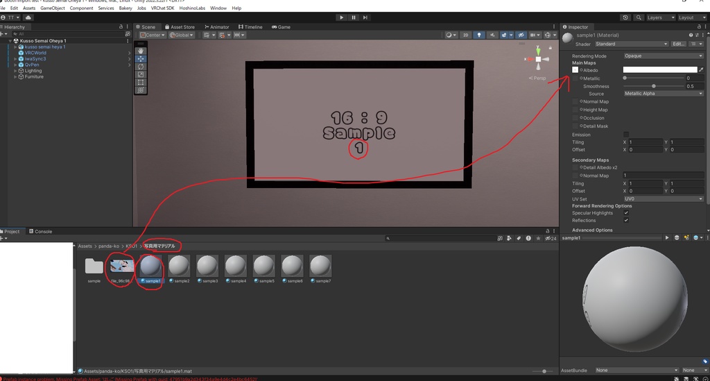710x381 pixels.
Task: Expand the Lighting hierarchy item
Action: point(15,71)
